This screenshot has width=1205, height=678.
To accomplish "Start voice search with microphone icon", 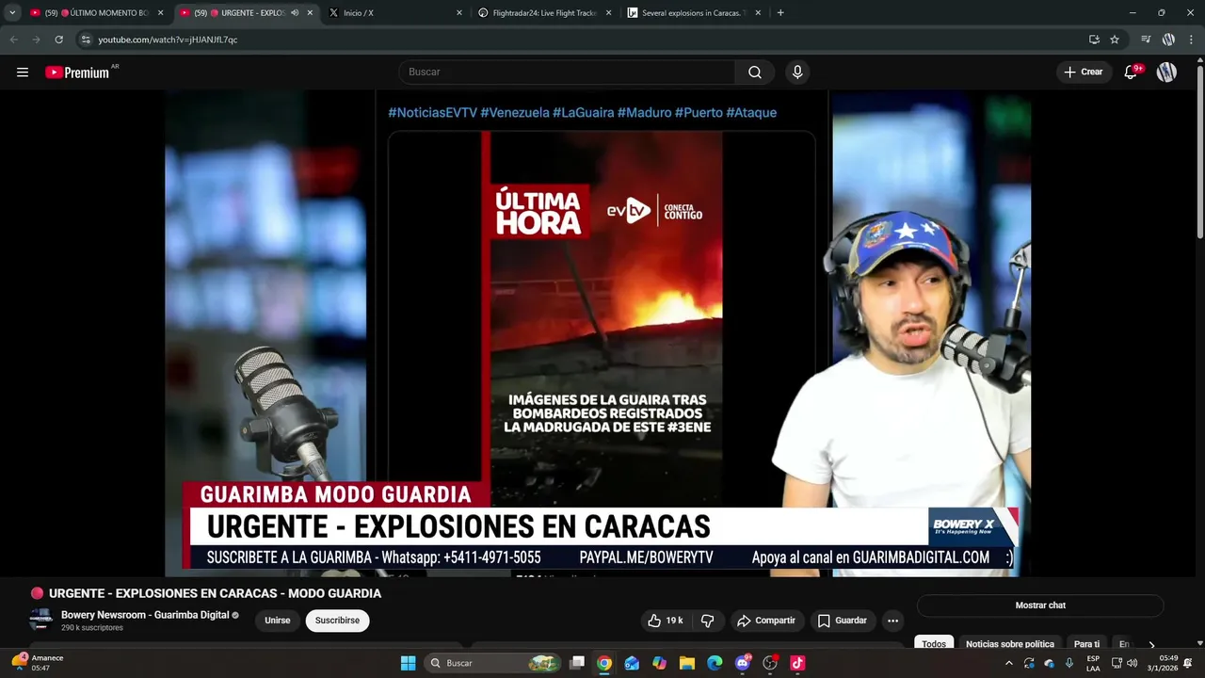I will (797, 73).
